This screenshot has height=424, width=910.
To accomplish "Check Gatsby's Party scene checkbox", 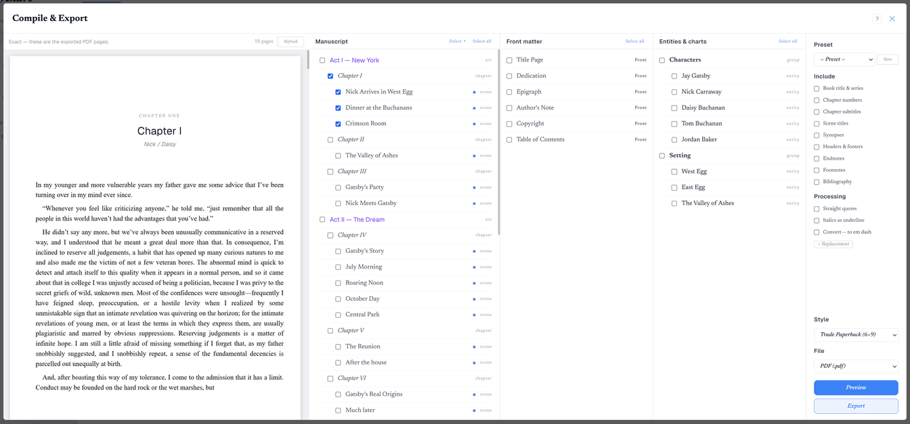I will click(338, 187).
